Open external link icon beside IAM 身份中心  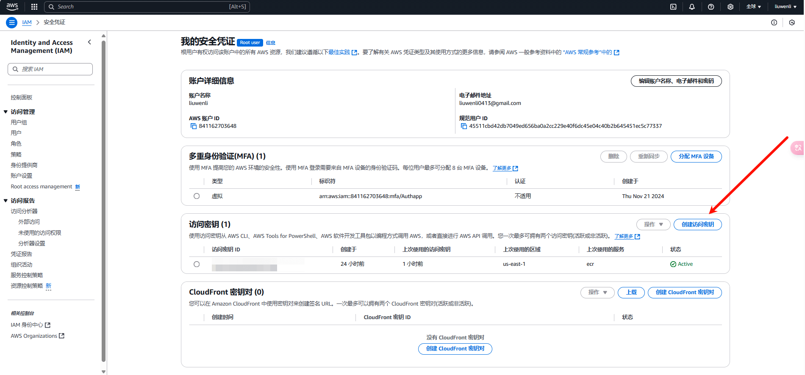(48, 325)
